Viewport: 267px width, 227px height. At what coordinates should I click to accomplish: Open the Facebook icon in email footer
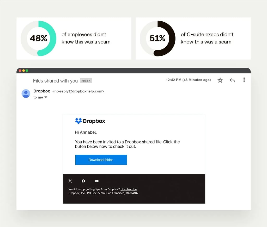(x=83, y=181)
